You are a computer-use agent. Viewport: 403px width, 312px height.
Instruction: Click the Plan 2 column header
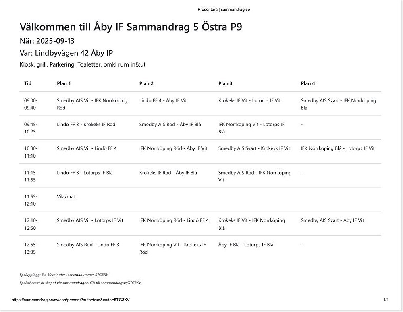coord(146,83)
